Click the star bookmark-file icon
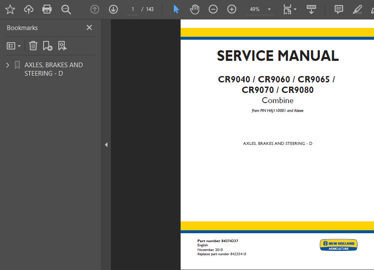Viewport: 374px width, 270px height. (10, 10)
